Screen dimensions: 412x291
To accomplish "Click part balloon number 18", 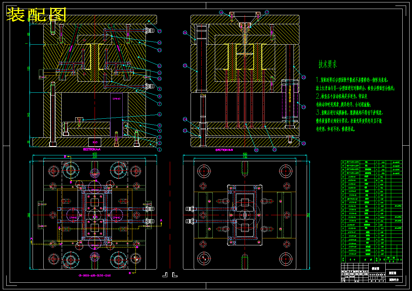I will pos(304,77).
